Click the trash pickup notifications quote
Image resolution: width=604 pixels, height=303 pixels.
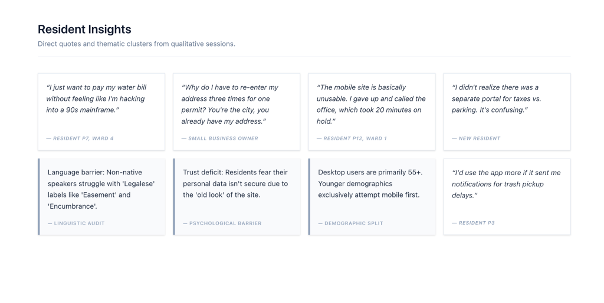coord(506,184)
